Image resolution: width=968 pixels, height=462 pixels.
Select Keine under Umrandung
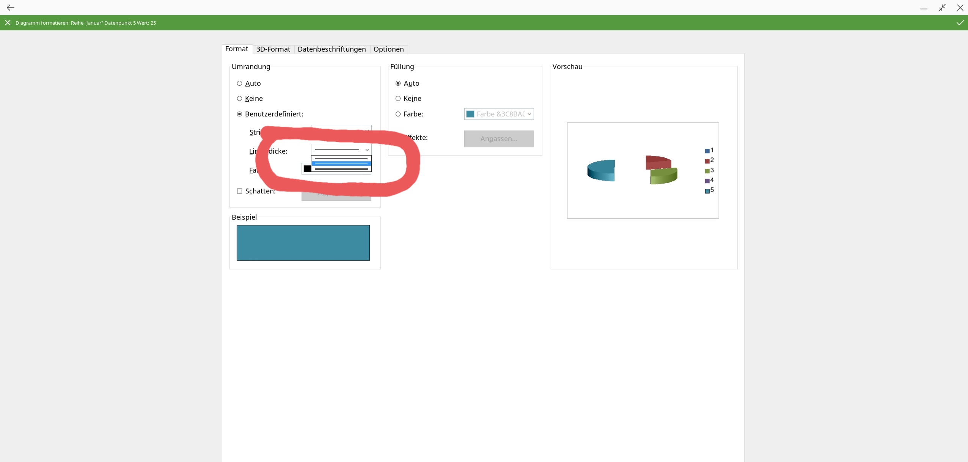pyautogui.click(x=250, y=99)
